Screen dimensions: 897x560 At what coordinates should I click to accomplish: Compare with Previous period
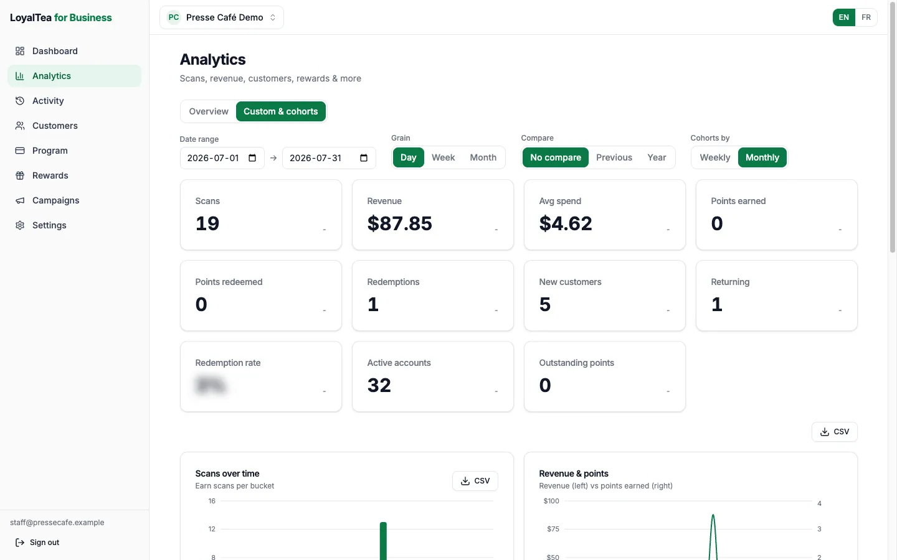coord(614,157)
